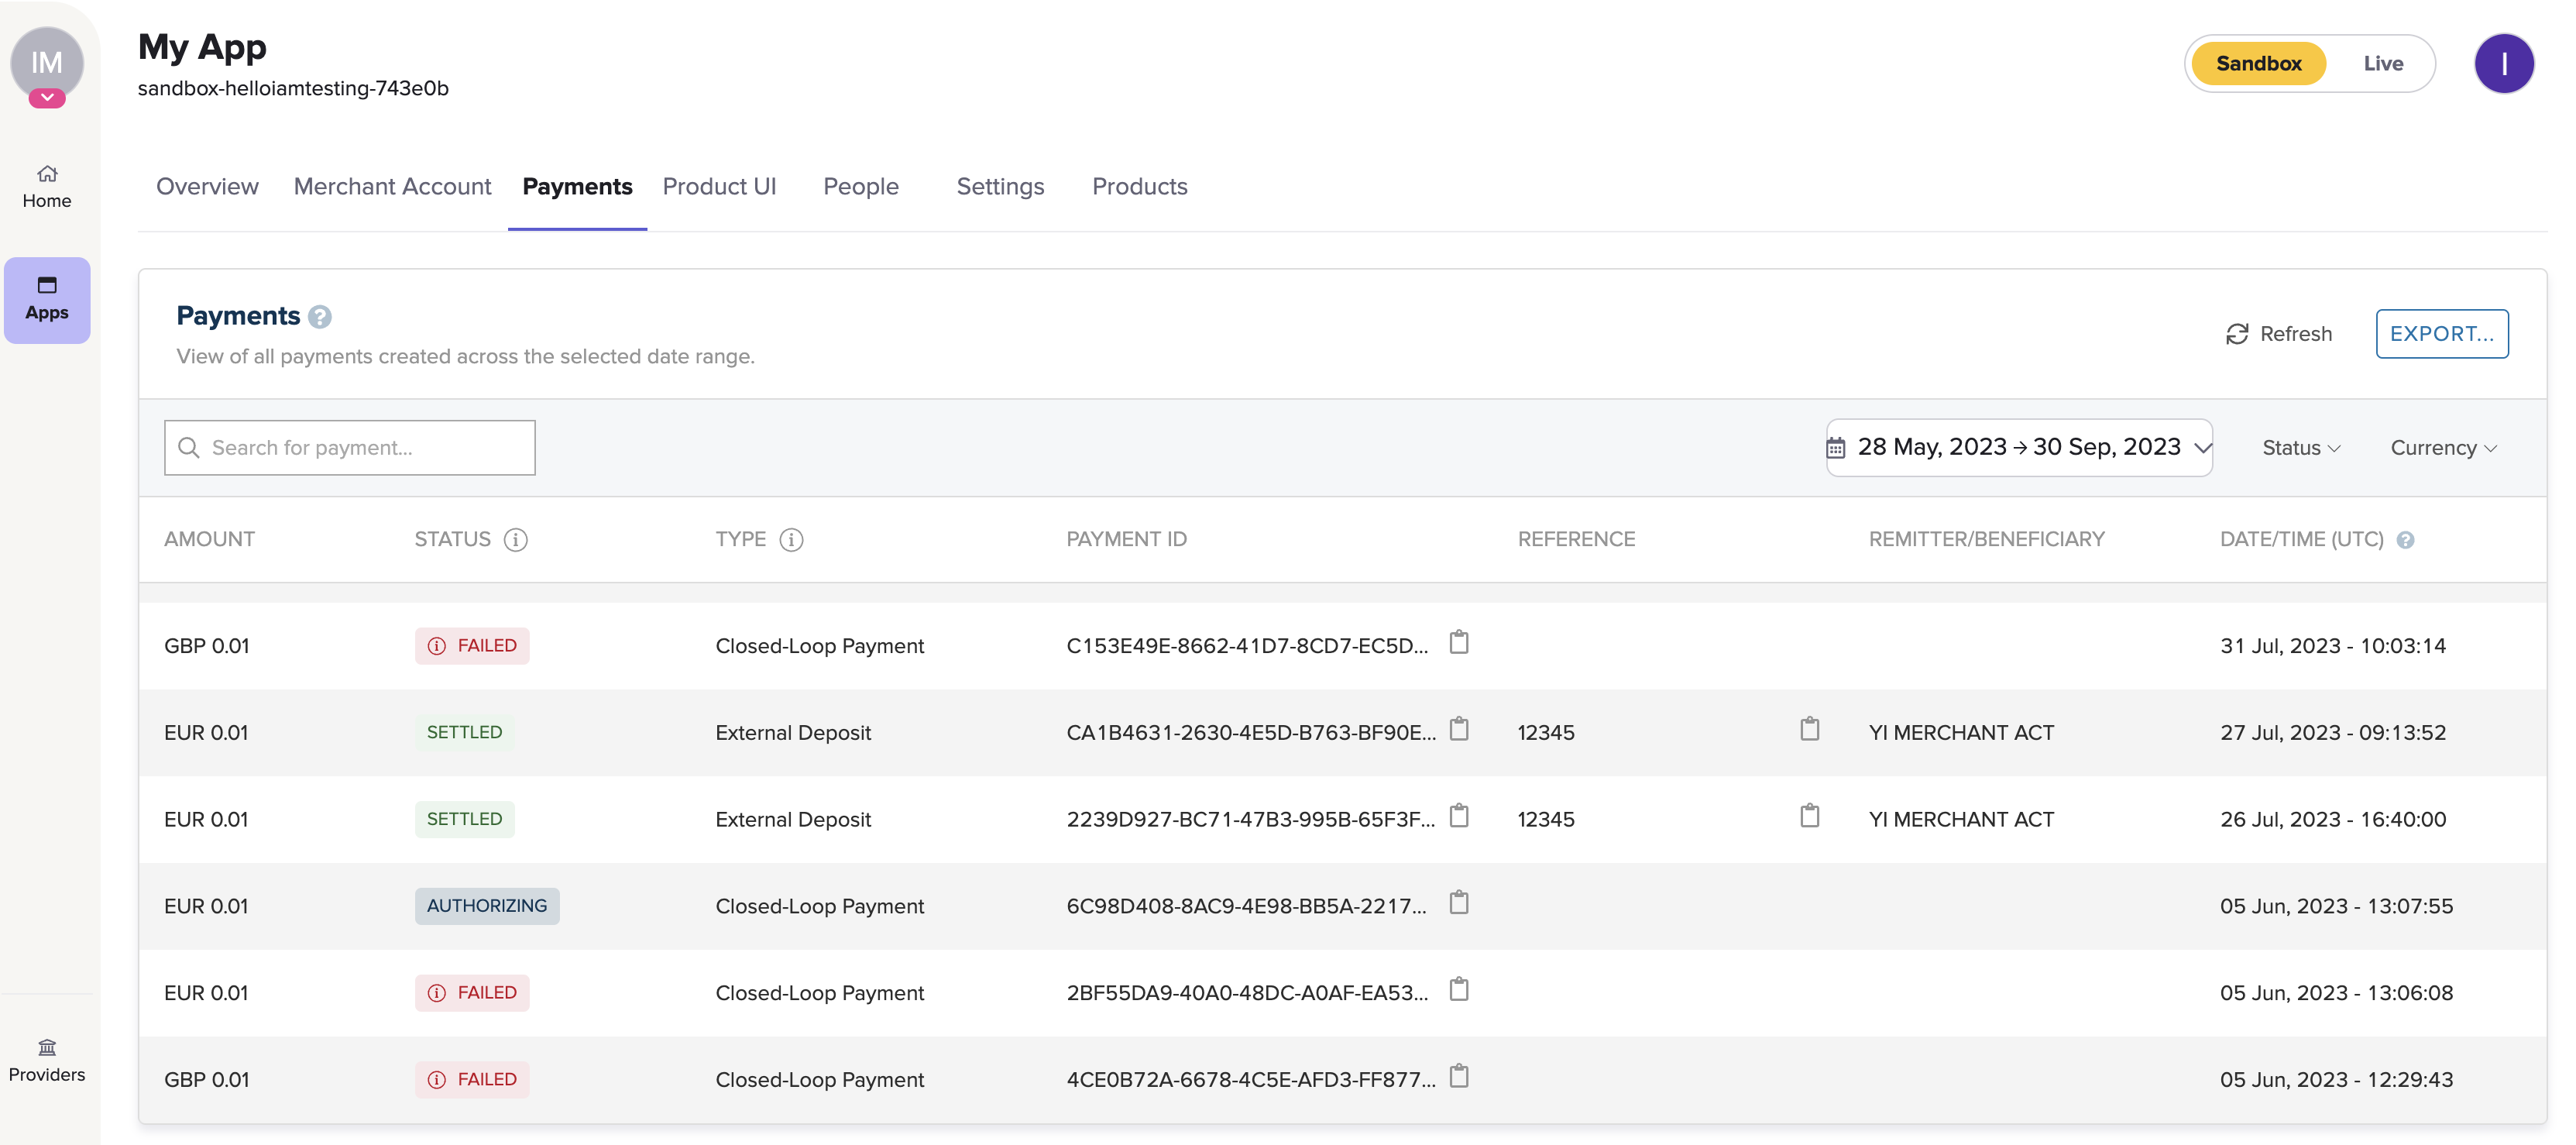Expand the Status filter dropdown
Viewport: 2576px width, 1145px height.
pyautogui.click(x=2300, y=445)
